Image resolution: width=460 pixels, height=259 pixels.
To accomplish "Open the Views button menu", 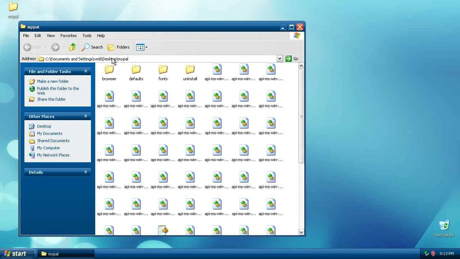I will click(142, 47).
